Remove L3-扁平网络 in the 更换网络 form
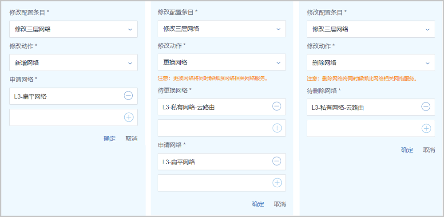Image resolution: width=444 pixels, height=217 pixels. tap(277, 162)
